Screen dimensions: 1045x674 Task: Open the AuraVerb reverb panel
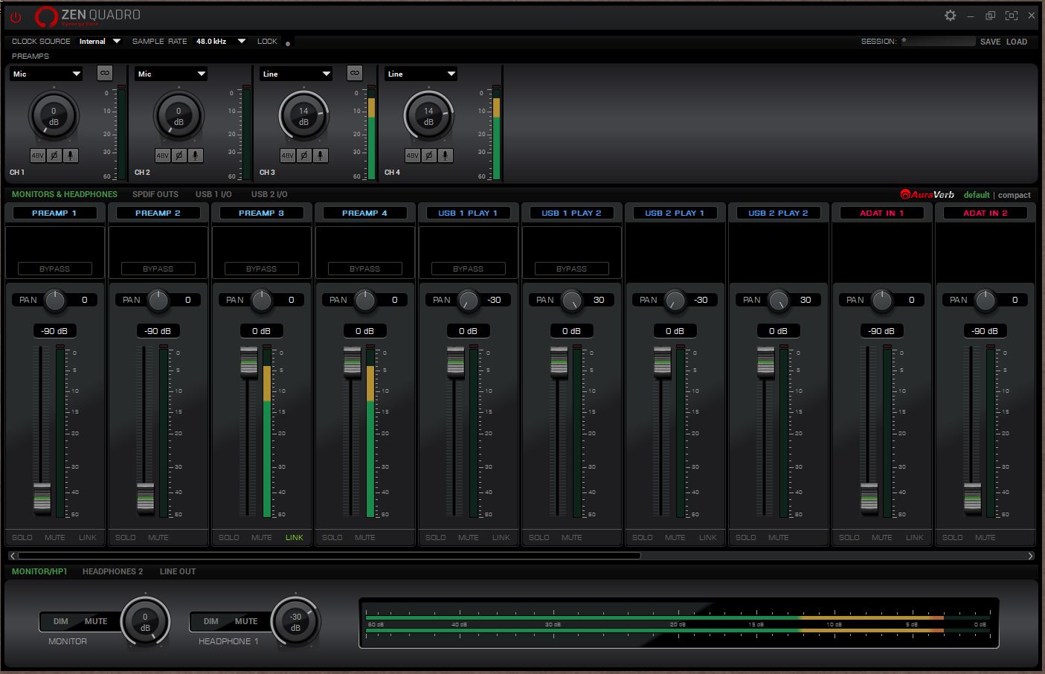tap(927, 195)
